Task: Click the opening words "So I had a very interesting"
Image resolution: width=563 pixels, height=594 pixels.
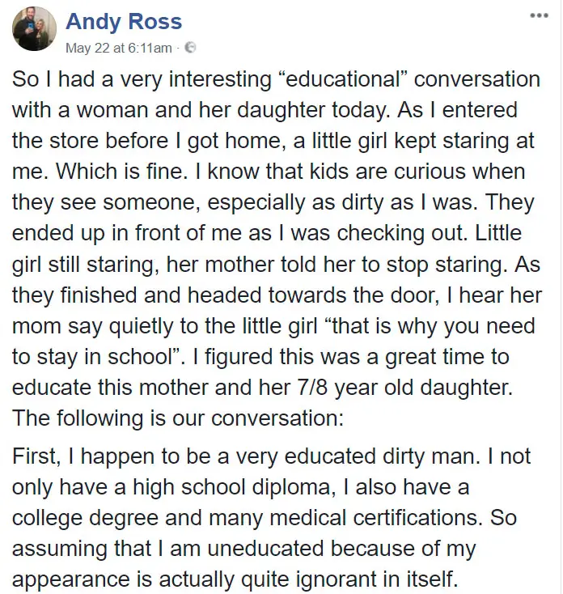Action: click(x=142, y=79)
